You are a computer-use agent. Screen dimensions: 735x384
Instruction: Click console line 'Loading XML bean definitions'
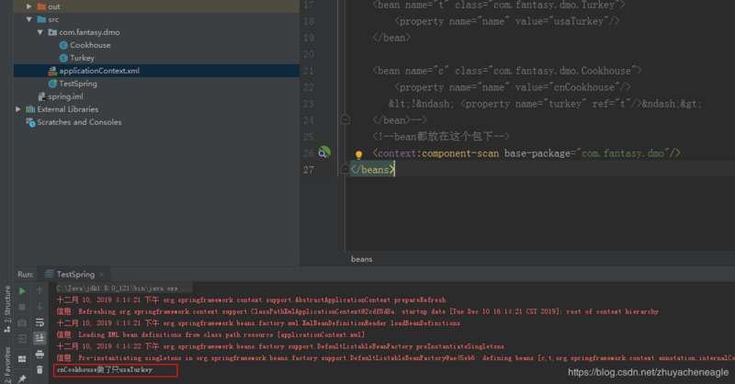[x=211, y=334]
